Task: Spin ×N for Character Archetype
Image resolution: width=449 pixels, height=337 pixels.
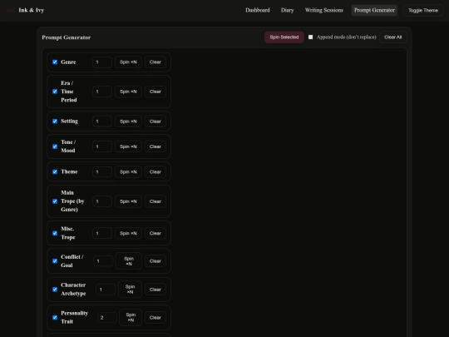Action: click(130, 290)
